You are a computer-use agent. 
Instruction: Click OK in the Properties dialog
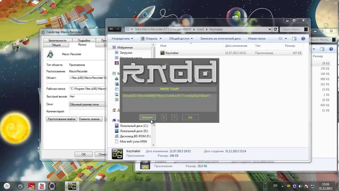84,154
